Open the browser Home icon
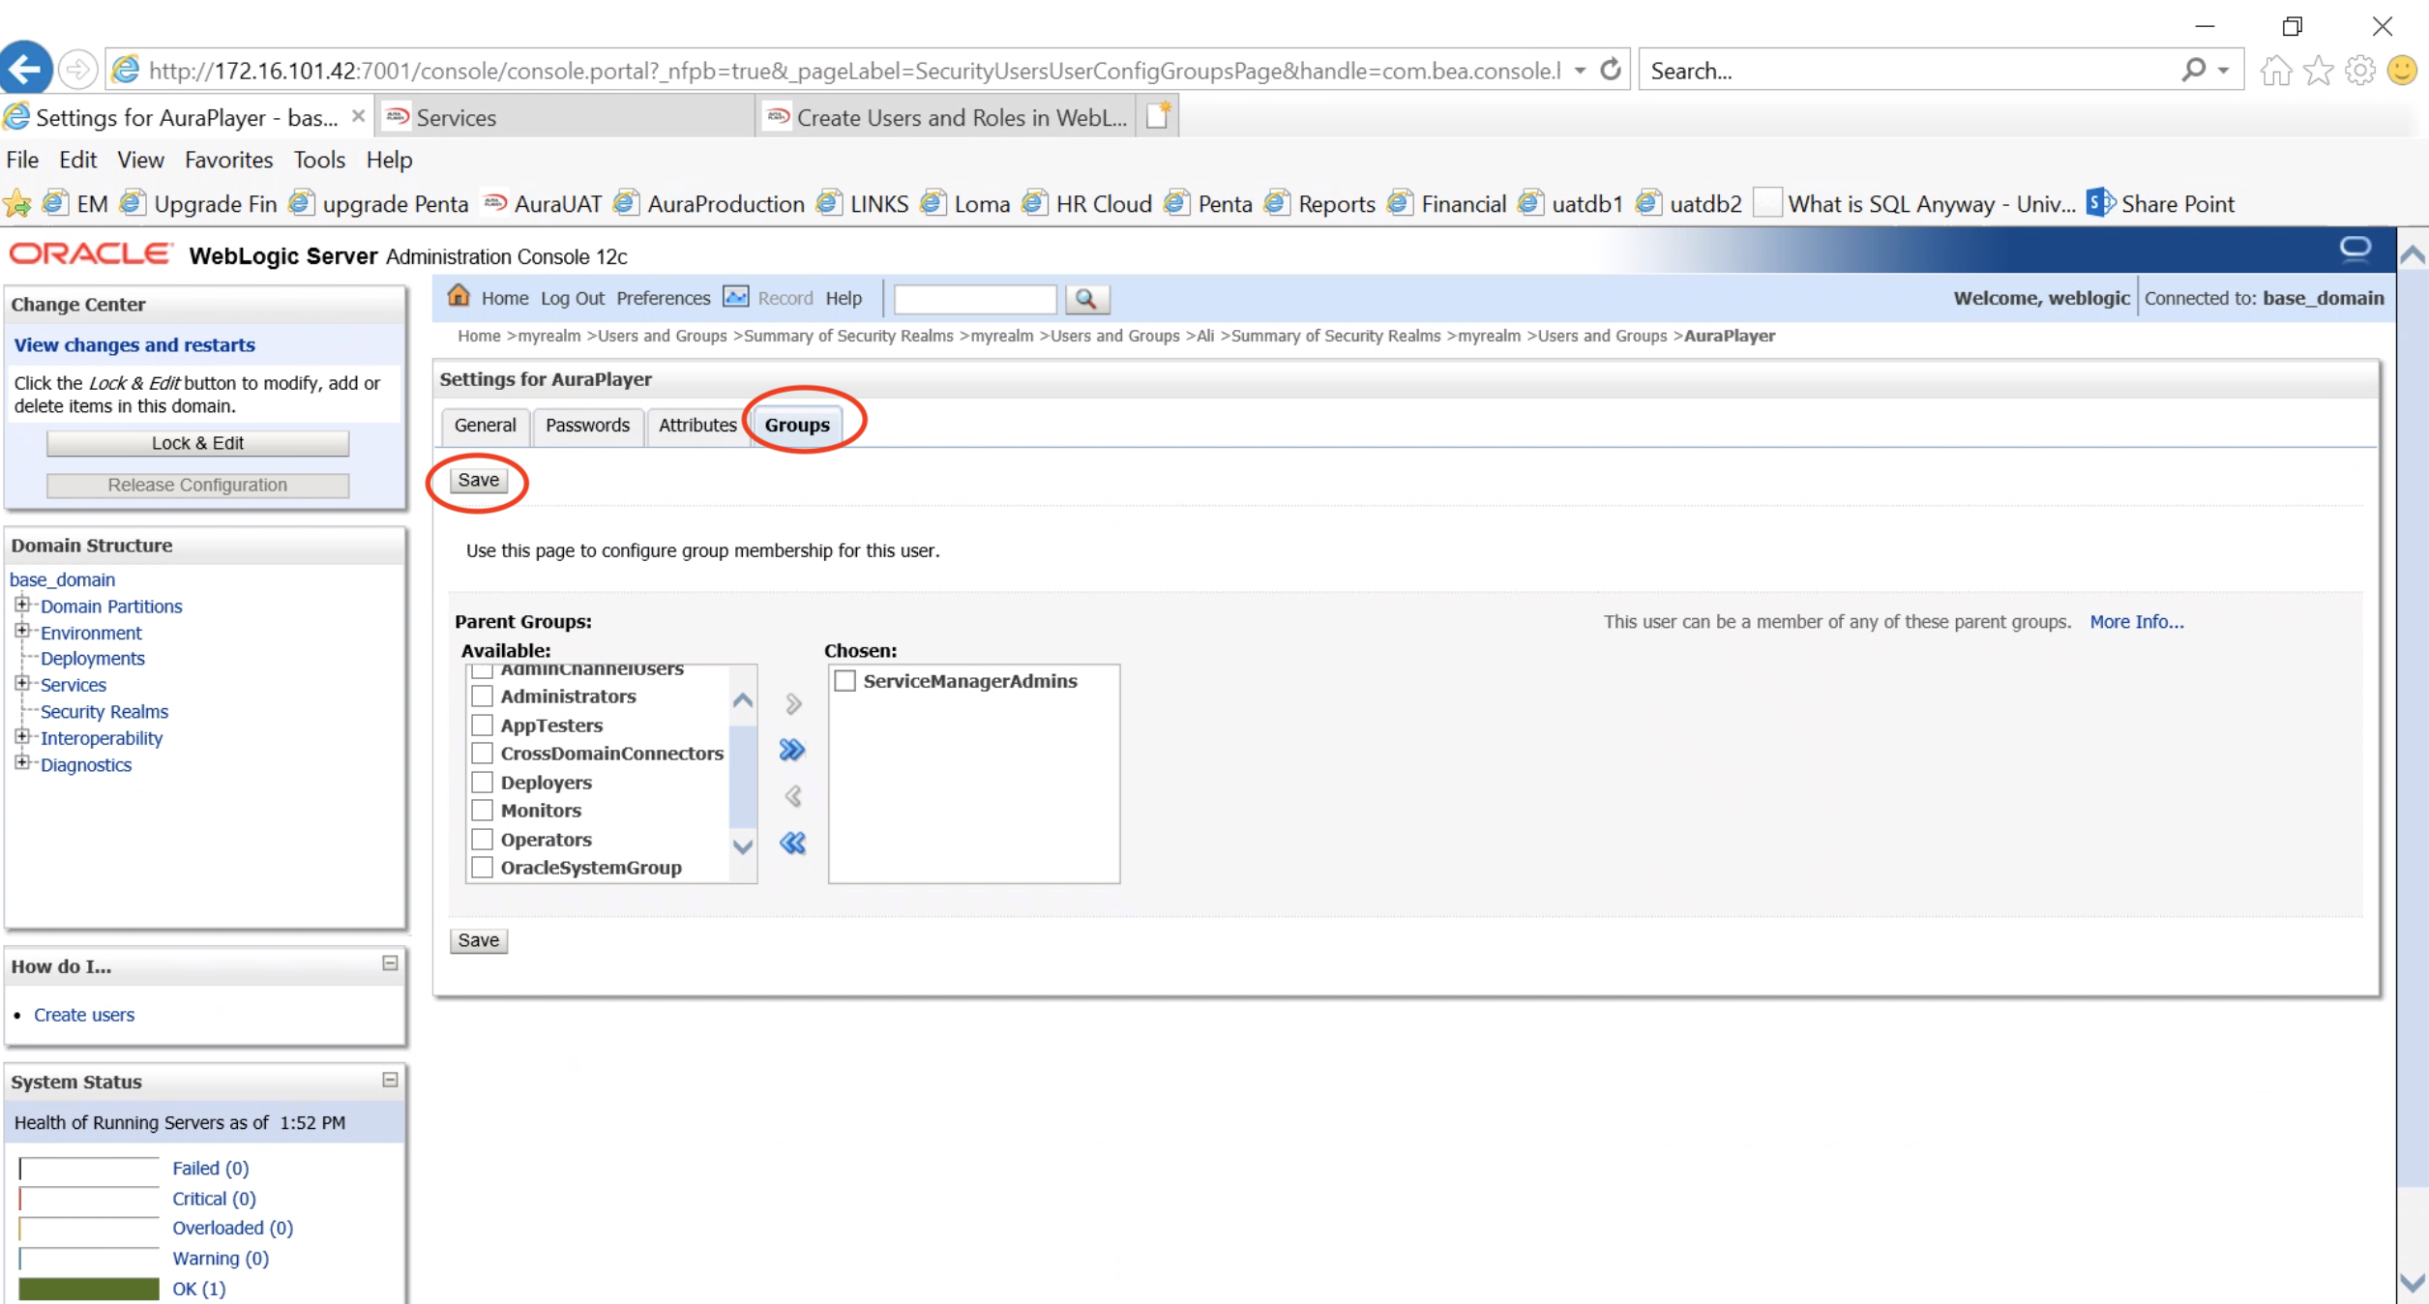Screen dimensions: 2429x1304 2275,71
